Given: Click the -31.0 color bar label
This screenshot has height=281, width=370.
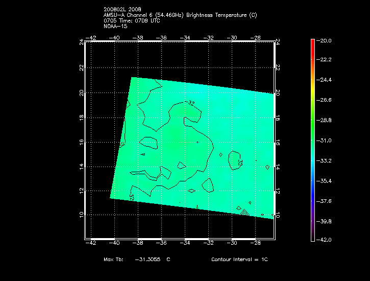Looking at the screenshot, I should point(325,140).
